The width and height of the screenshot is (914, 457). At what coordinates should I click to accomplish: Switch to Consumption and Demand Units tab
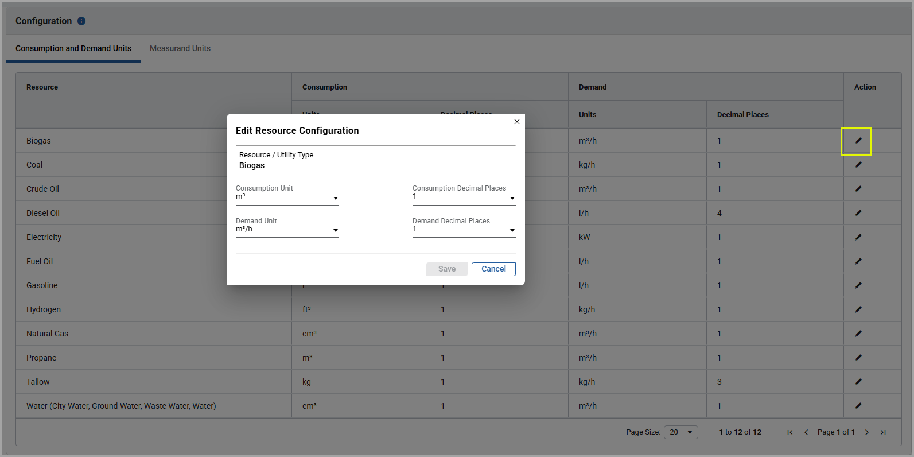(73, 48)
